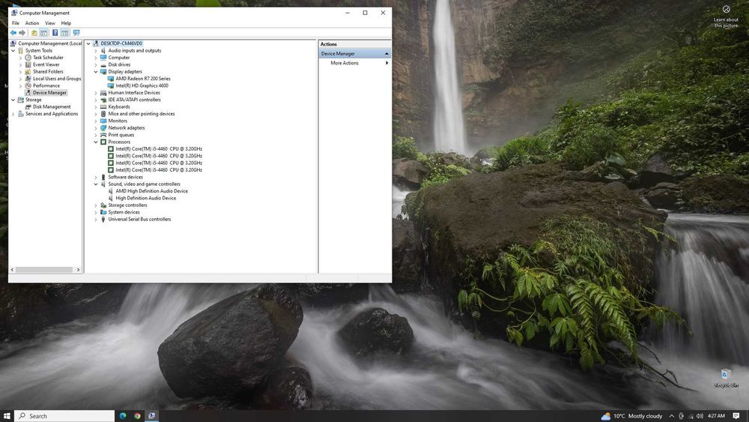The height and width of the screenshot is (422, 749).
Task: Open the notification center icon
Action: [x=736, y=416]
